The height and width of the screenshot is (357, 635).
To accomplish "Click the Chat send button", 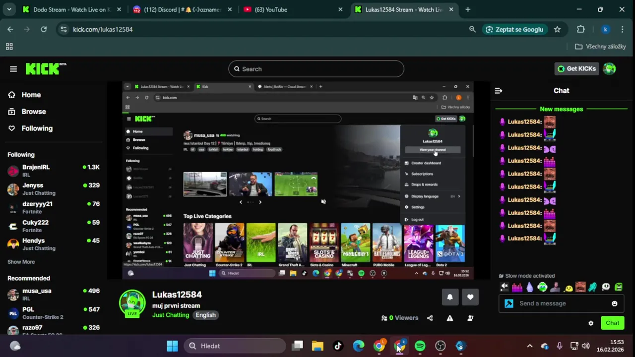I will click(612, 323).
